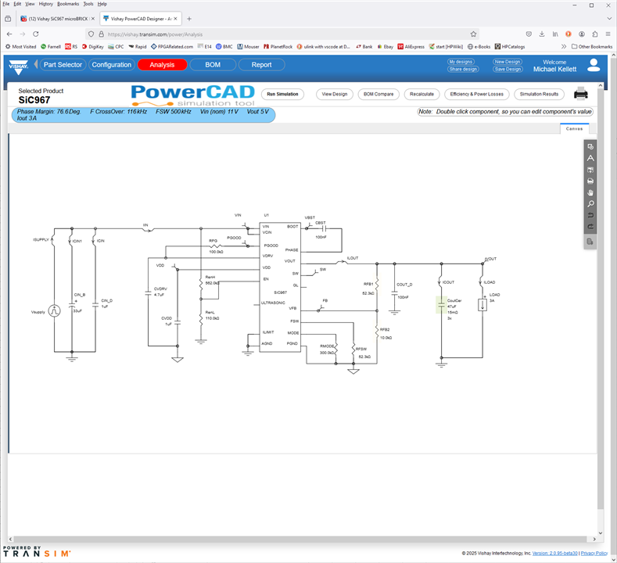Click the redo arrow in canvas toolbar
The height and width of the screenshot is (563, 617).
(x=590, y=227)
